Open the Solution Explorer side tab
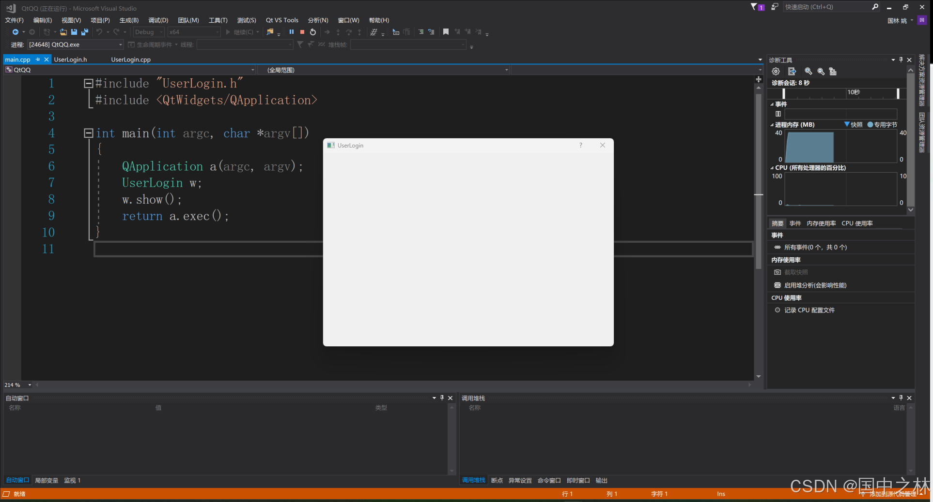The width and height of the screenshot is (933, 502). click(x=922, y=80)
